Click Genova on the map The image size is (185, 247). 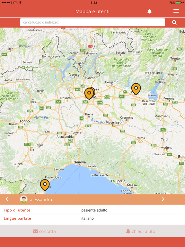[x=80, y=162]
